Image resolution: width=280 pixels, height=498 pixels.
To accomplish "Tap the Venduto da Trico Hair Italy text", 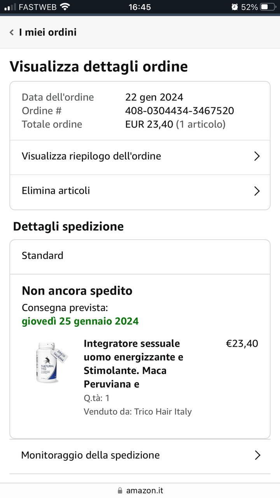I will 138,412.
